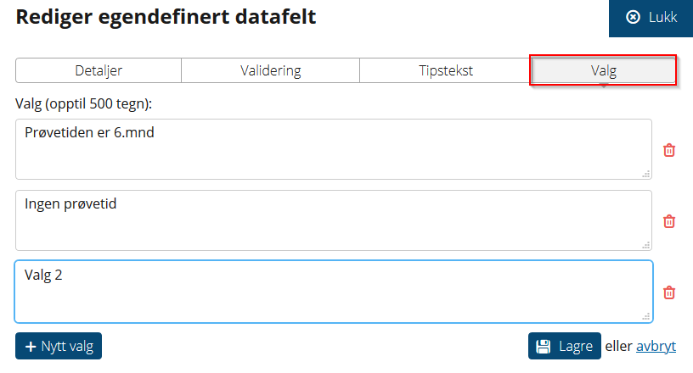Viewport: 693px width, 373px height.
Task: Click the resize grip on the 'Valg 2' textarea
Action: click(646, 316)
